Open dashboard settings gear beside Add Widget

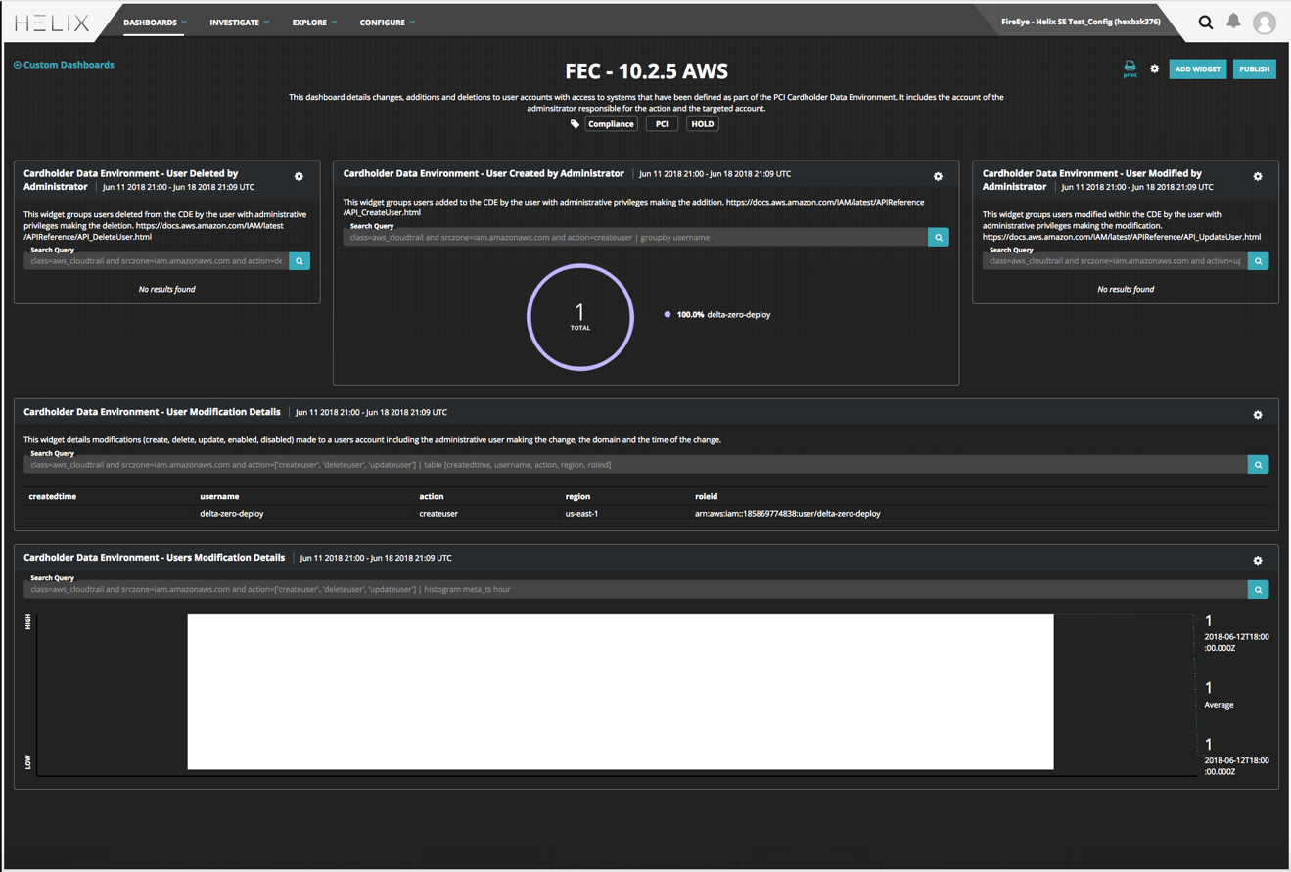(x=1155, y=69)
